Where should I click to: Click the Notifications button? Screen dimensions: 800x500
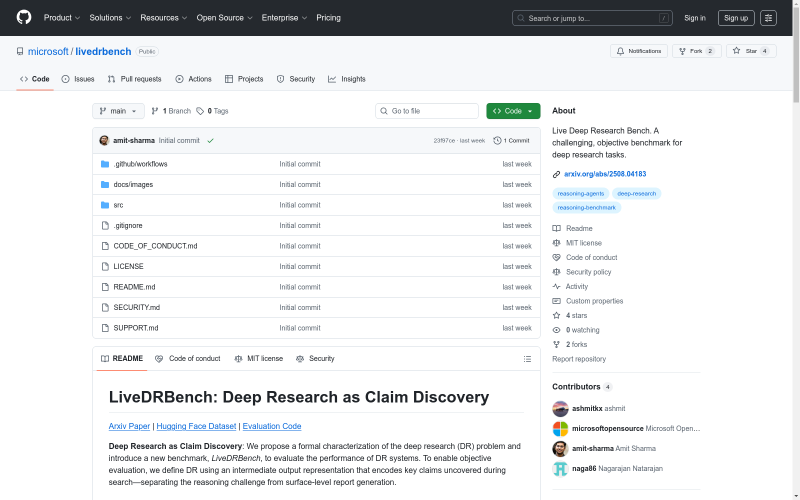[x=639, y=51]
